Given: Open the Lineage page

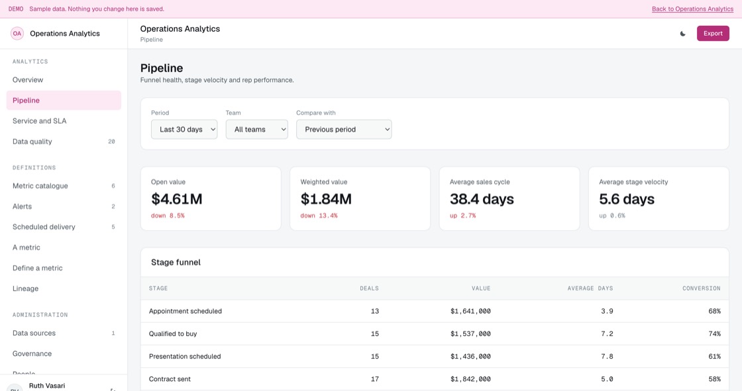Looking at the screenshot, I should click(x=64, y=288).
